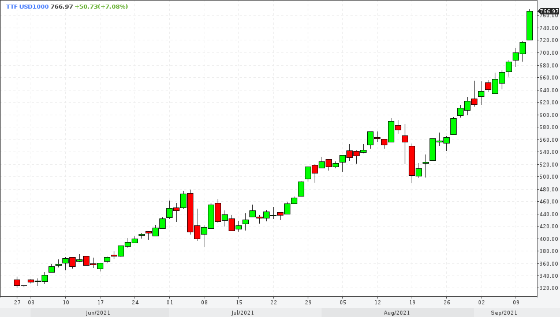Click the 380.00 price axis label
560x317 pixels.
tap(549, 251)
